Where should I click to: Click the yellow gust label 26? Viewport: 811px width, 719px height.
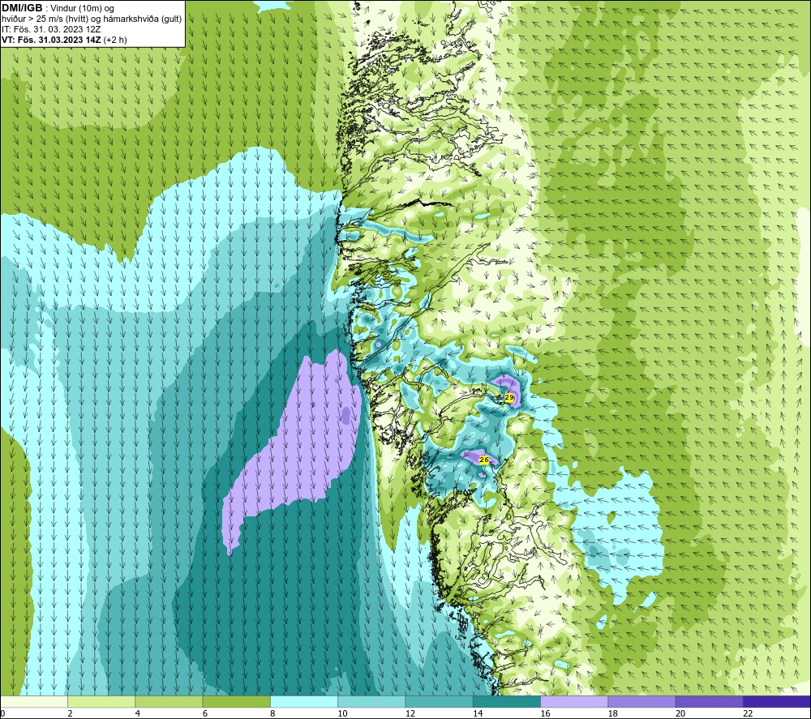[484, 460]
